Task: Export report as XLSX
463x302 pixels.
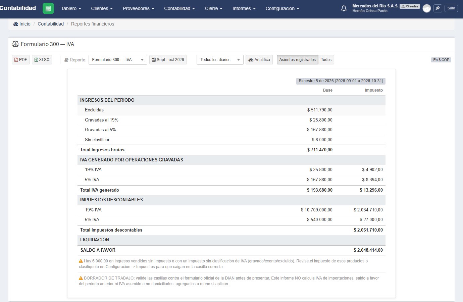Action: (x=42, y=60)
